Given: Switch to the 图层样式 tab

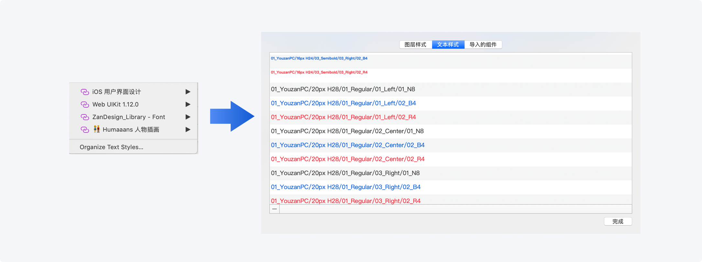Looking at the screenshot, I should [415, 45].
